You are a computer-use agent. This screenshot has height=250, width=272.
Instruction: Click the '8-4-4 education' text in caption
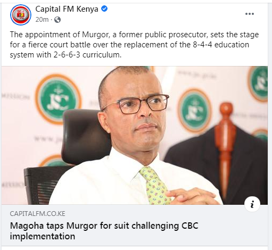[x=221, y=45]
